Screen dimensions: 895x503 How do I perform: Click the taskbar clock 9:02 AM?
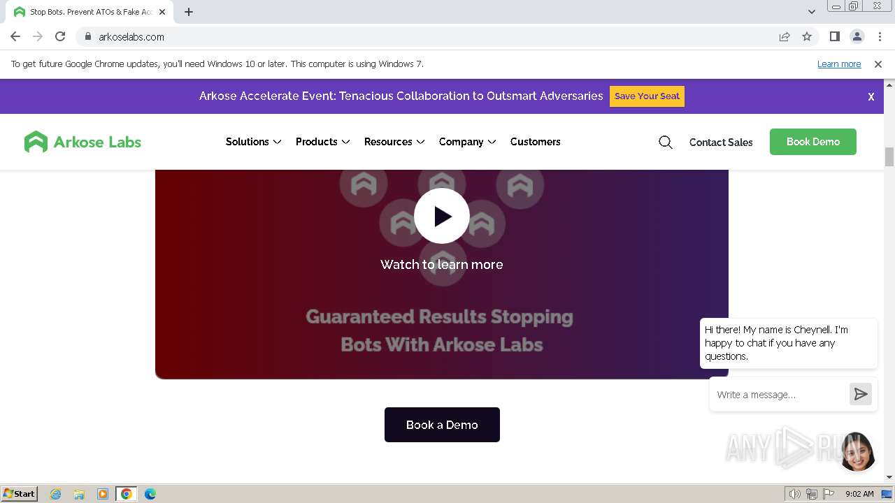(x=859, y=494)
